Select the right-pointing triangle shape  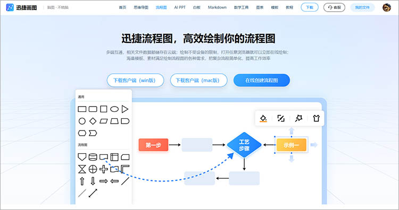[x=125, y=109]
